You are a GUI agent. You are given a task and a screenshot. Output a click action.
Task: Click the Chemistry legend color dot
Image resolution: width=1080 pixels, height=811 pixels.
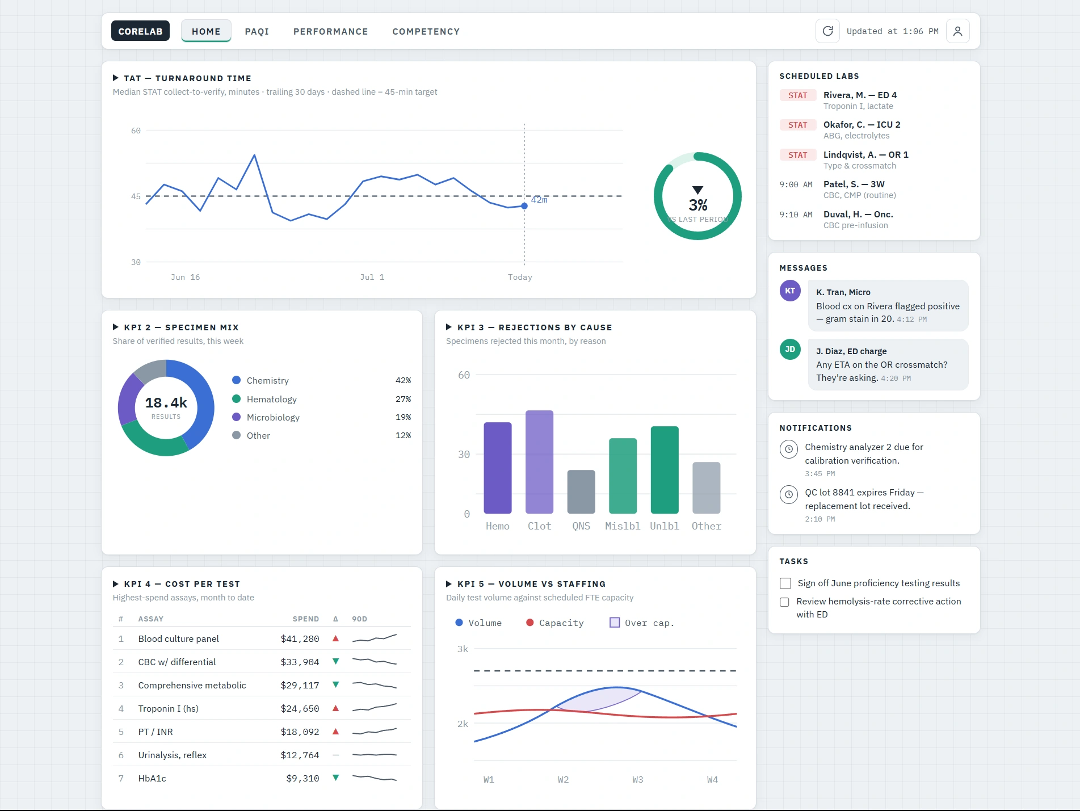[237, 380]
